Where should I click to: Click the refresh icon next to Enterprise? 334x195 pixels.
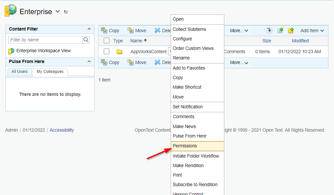(66, 12)
